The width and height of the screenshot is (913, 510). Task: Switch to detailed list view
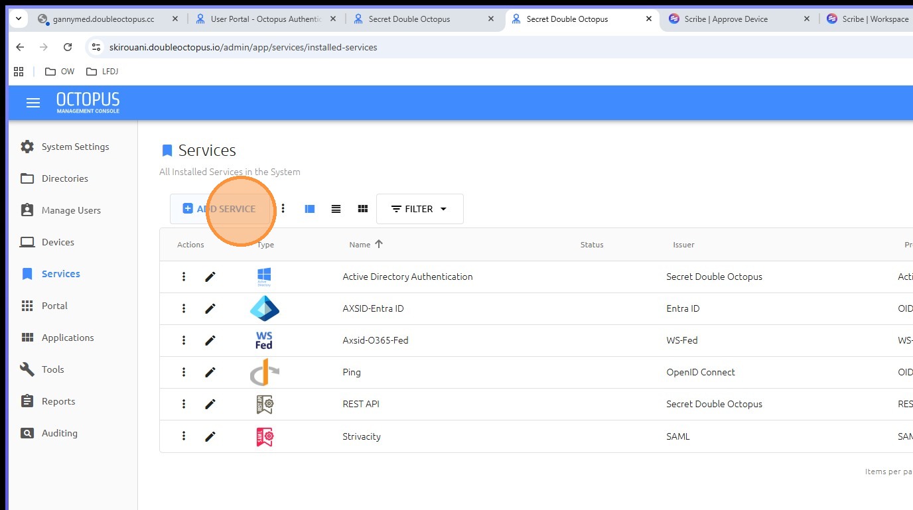[x=310, y=208]
